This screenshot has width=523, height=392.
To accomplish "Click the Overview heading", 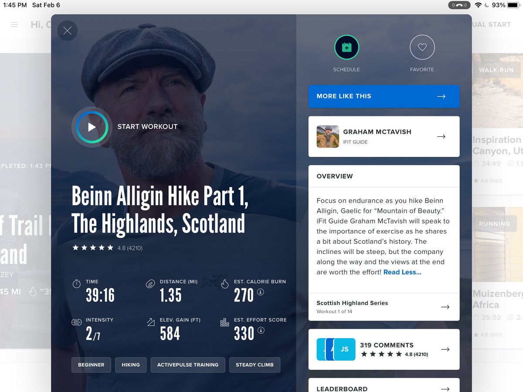I will point(335,176).
